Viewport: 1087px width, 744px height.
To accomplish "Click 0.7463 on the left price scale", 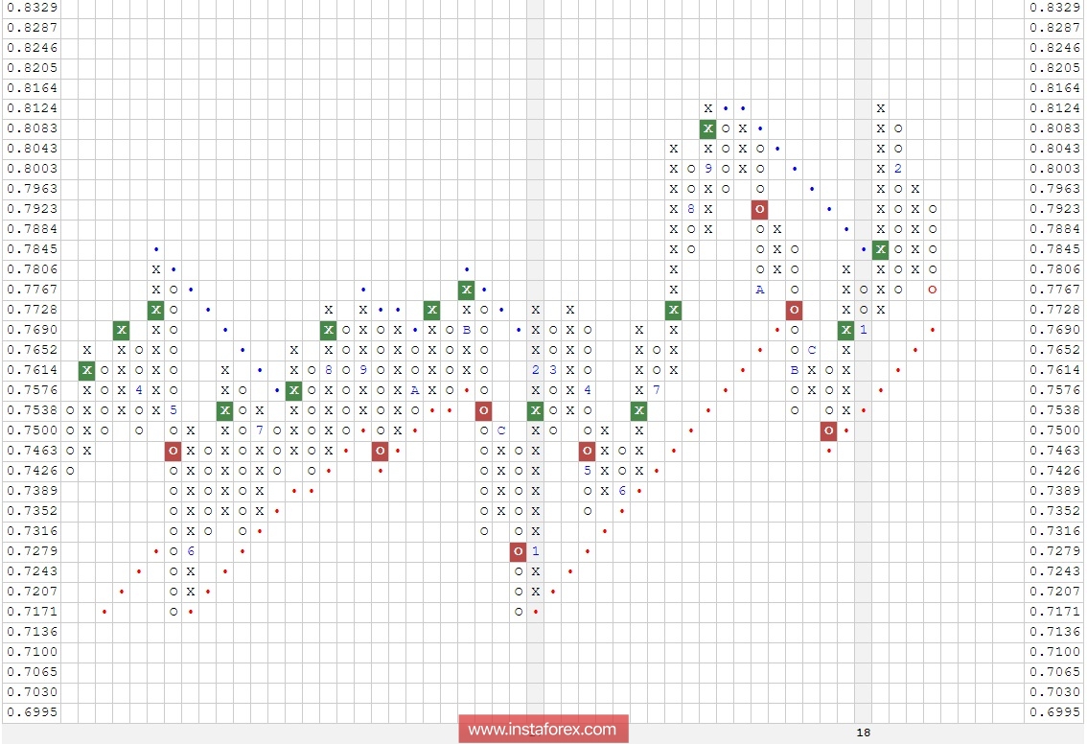I will tap(32, 451).
